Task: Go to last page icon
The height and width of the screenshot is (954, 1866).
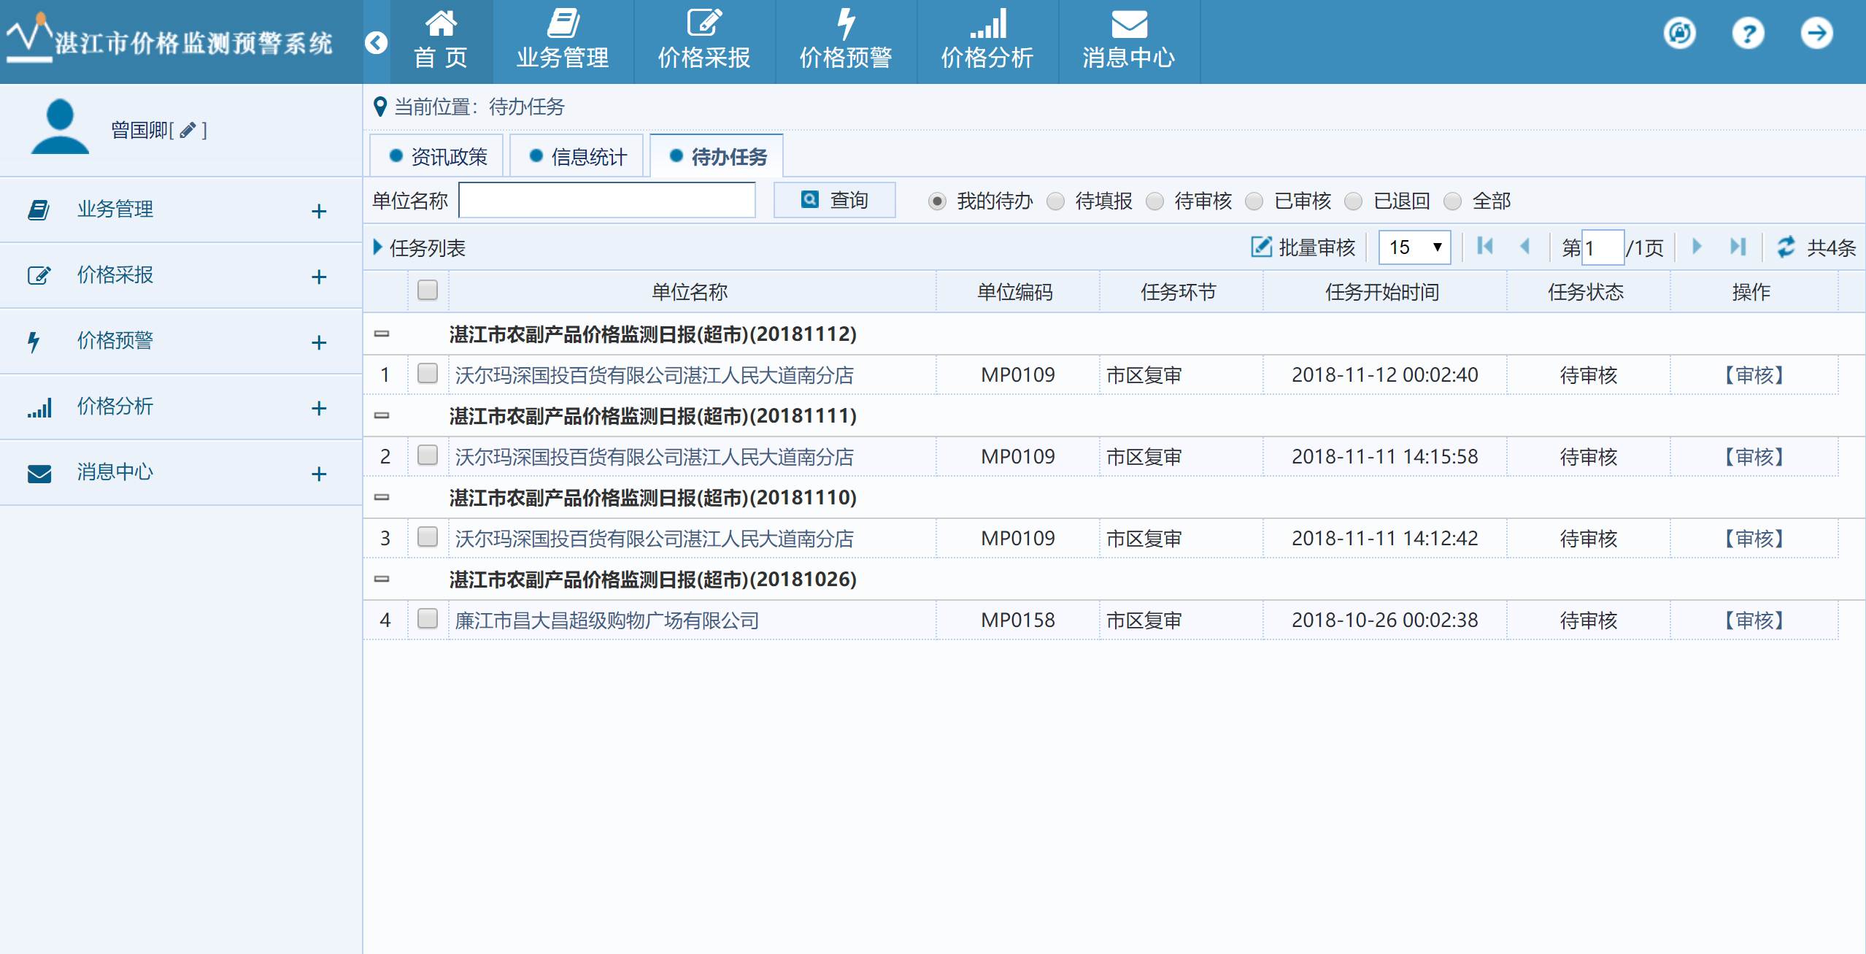Action: pyautogui.click(x=1738, y=247)
